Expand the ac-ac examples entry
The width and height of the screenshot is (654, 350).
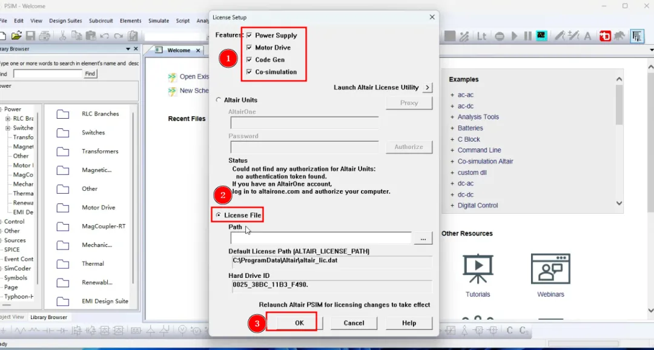click(x=452, y=95)
